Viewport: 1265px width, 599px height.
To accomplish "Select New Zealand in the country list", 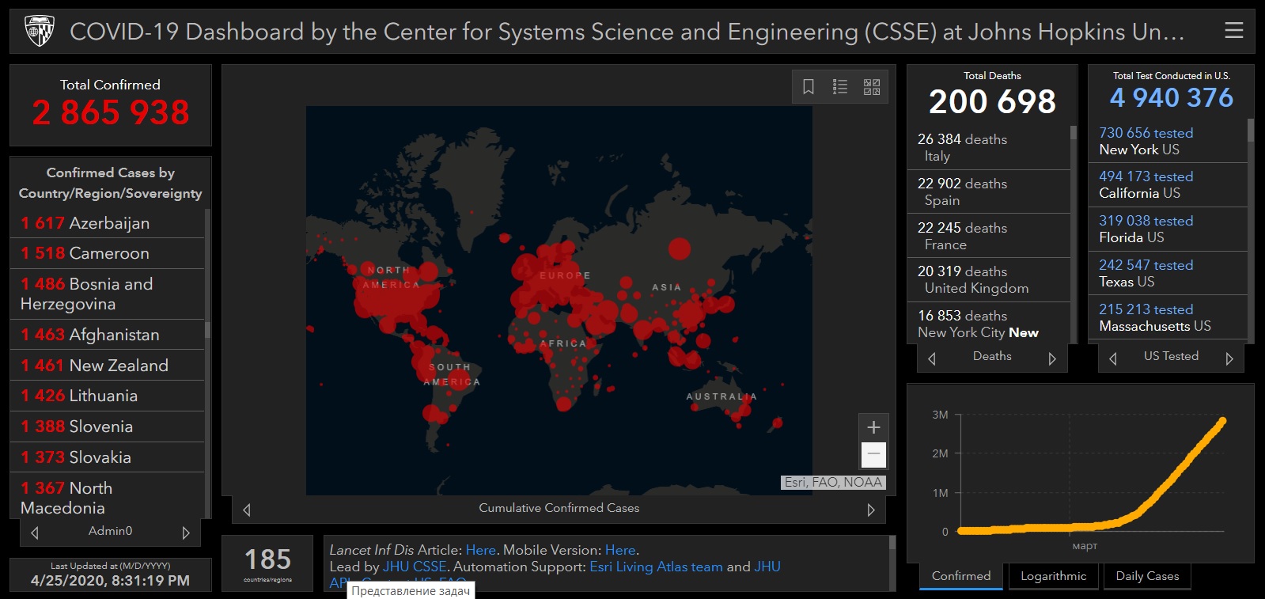I will pyautogui.click(x=108, y=366).
